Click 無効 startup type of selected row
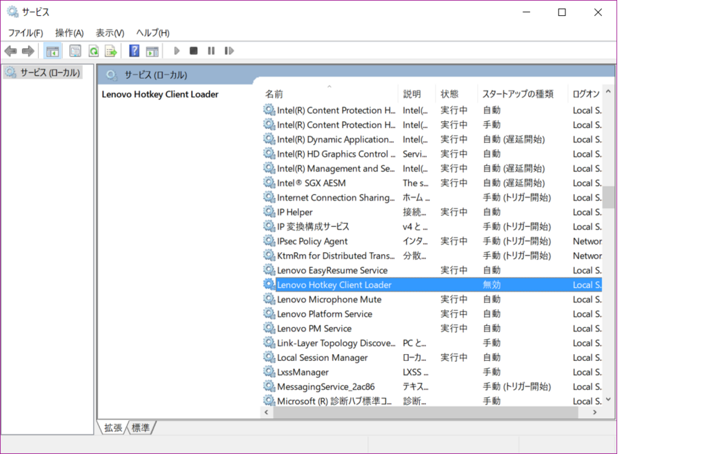 492,285
